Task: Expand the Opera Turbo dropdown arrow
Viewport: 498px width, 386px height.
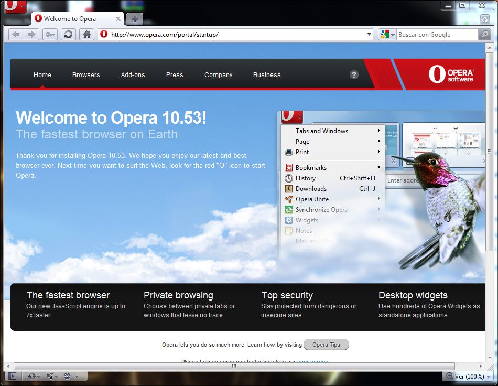Action: point(76,377)
